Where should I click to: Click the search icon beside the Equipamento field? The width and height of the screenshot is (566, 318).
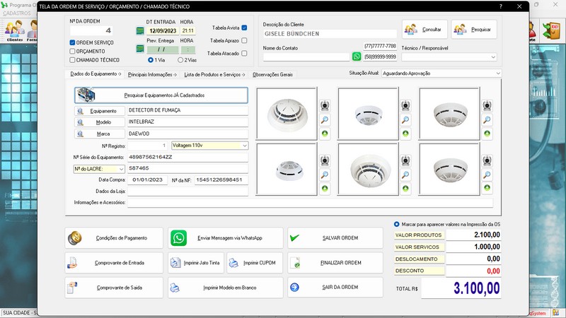pyautogui.click(x=80, y=111)
